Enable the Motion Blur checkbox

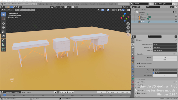(x=138, y=93)
